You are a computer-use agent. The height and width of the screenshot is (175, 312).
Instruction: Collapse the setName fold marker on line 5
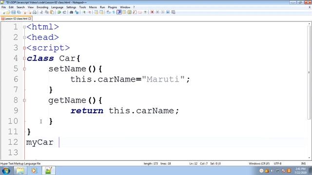click(24, 69)
